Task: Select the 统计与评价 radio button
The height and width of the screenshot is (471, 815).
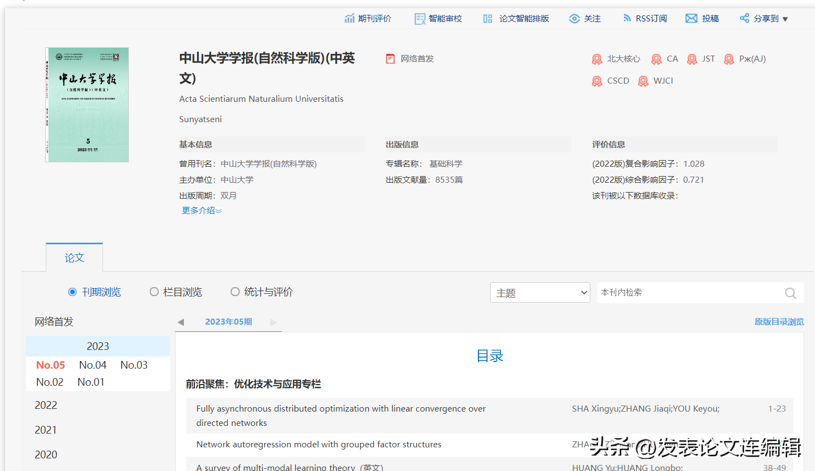Action: click(235, 292)
